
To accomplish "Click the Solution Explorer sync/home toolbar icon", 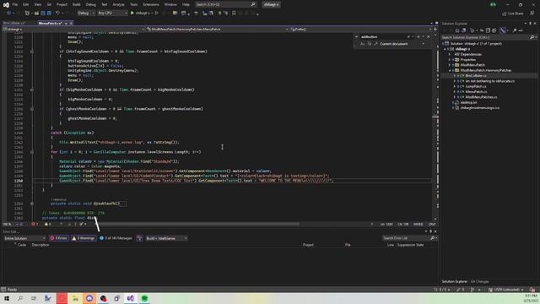I will pyautogui.click(x=457, y=30).
